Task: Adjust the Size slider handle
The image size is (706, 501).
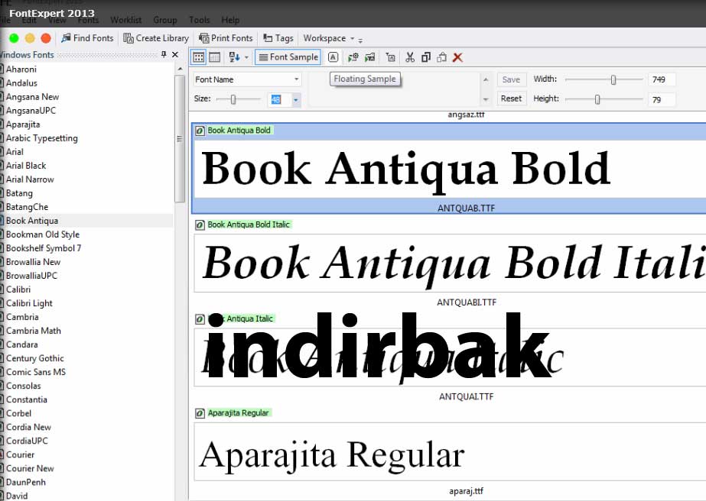Action: point(233,99)
